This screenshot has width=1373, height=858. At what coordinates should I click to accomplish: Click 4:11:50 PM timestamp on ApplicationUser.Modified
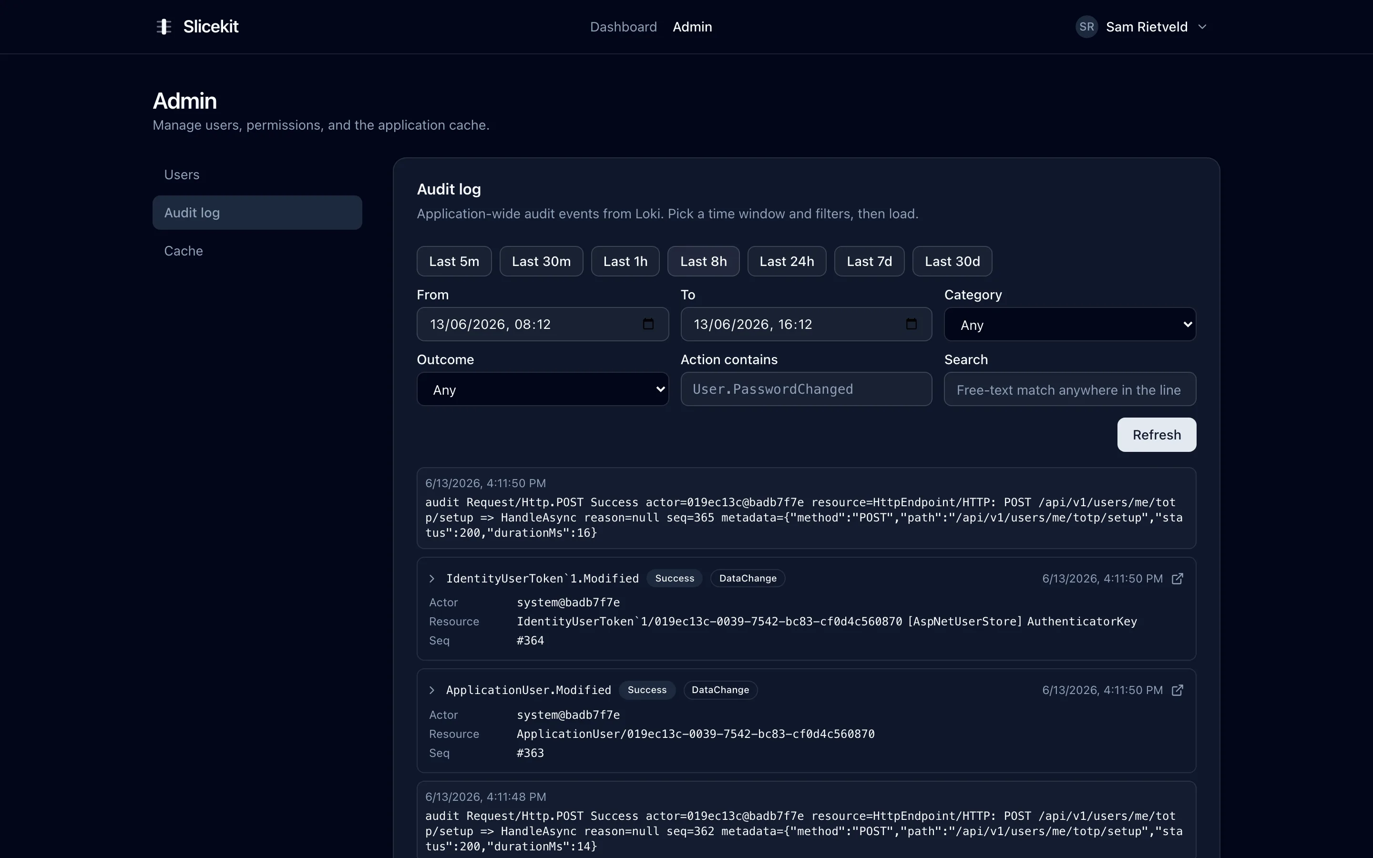point(1102,690)
